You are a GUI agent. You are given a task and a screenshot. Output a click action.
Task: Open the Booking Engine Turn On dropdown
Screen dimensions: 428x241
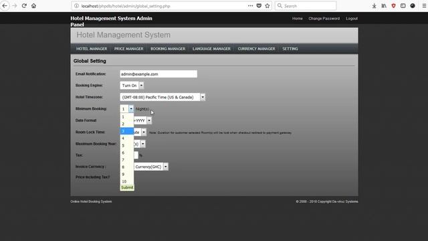click(132, 86)
